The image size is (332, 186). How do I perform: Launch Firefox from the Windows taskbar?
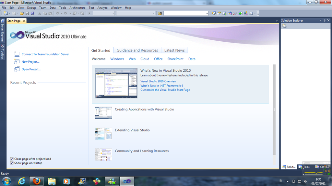pos(37,181)
